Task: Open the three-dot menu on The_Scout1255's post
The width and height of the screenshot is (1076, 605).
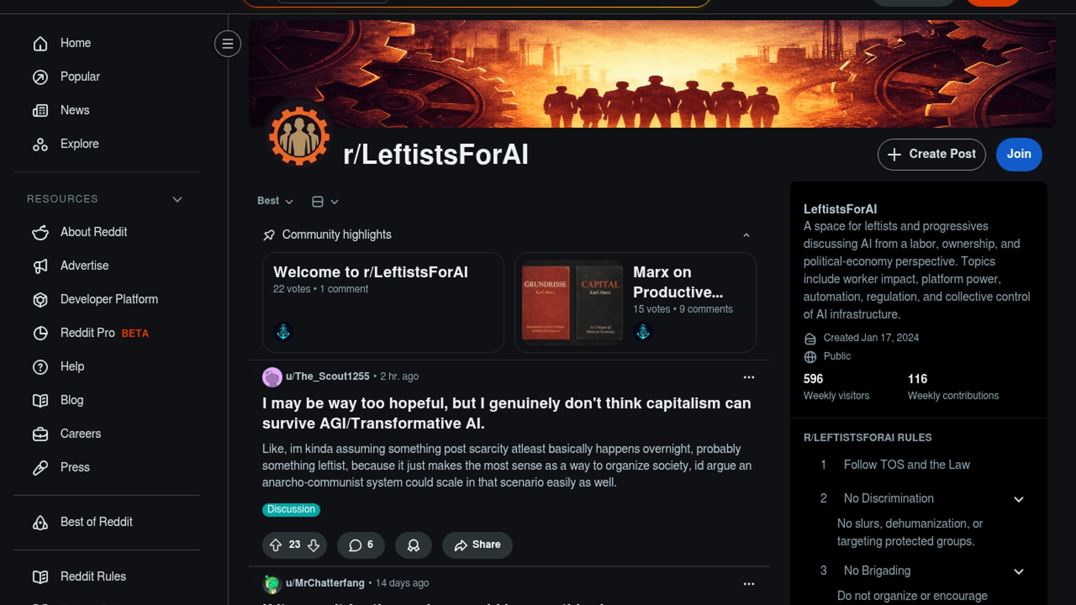Action: point(749,377)
